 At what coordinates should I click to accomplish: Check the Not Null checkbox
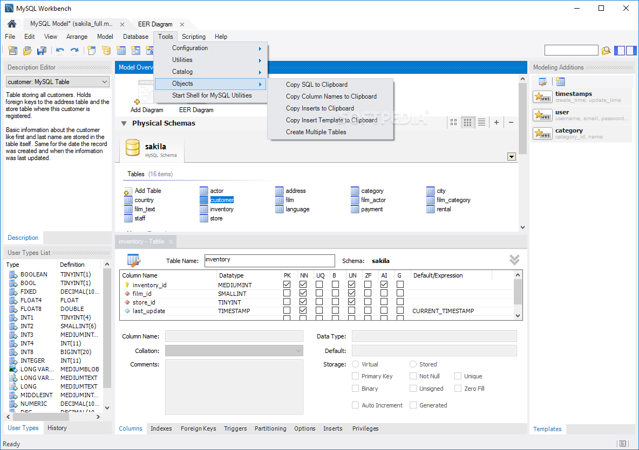(413, 376)
